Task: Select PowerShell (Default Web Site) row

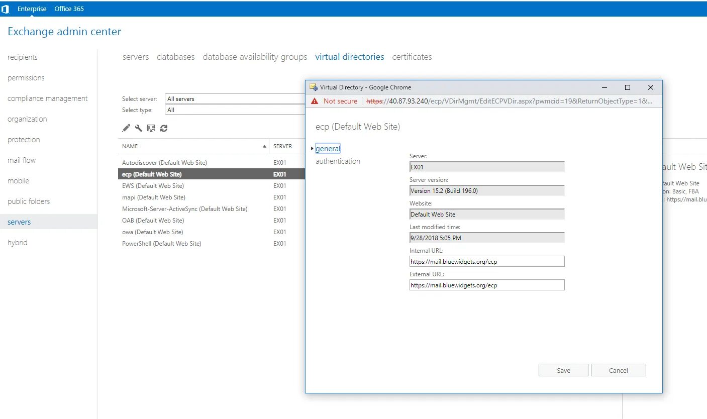Action: [x=212, y=244]
